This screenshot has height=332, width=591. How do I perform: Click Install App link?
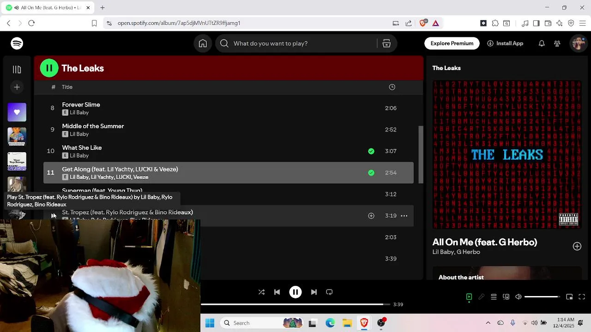click(x=505, y=43)
